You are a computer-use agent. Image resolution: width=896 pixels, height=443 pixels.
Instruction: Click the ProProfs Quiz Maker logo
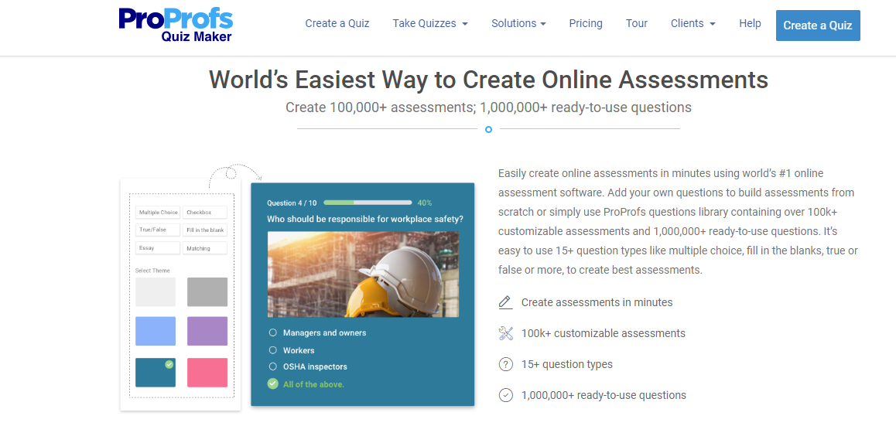coord(176,24)
